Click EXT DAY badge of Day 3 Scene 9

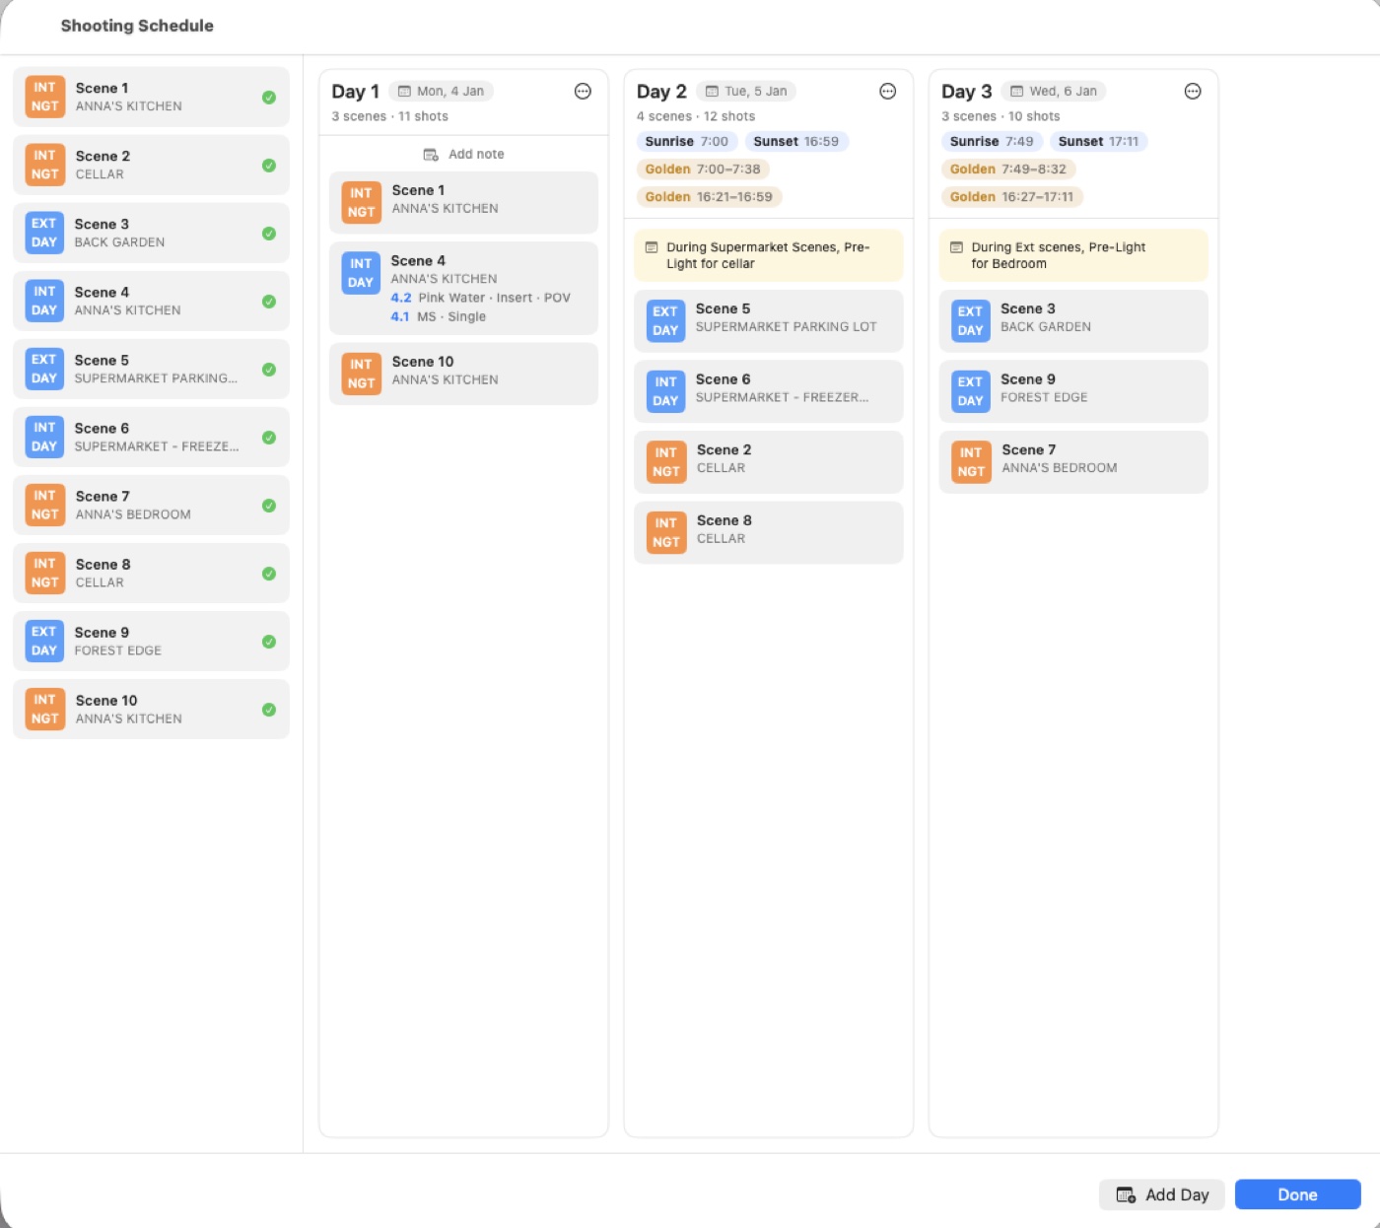[x=970, y=391]
